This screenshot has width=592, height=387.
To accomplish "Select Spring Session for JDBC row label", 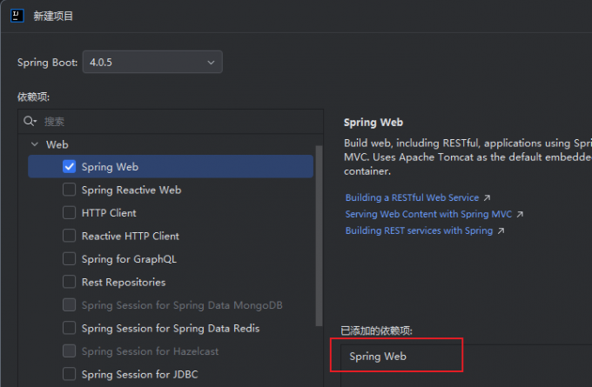I will 139,375.
